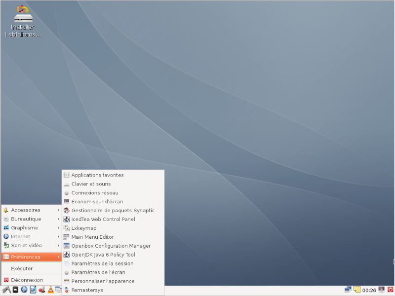The image size is (395, 296).
Task: Click the lock screen icon in tray
Action: click(381, 290)
